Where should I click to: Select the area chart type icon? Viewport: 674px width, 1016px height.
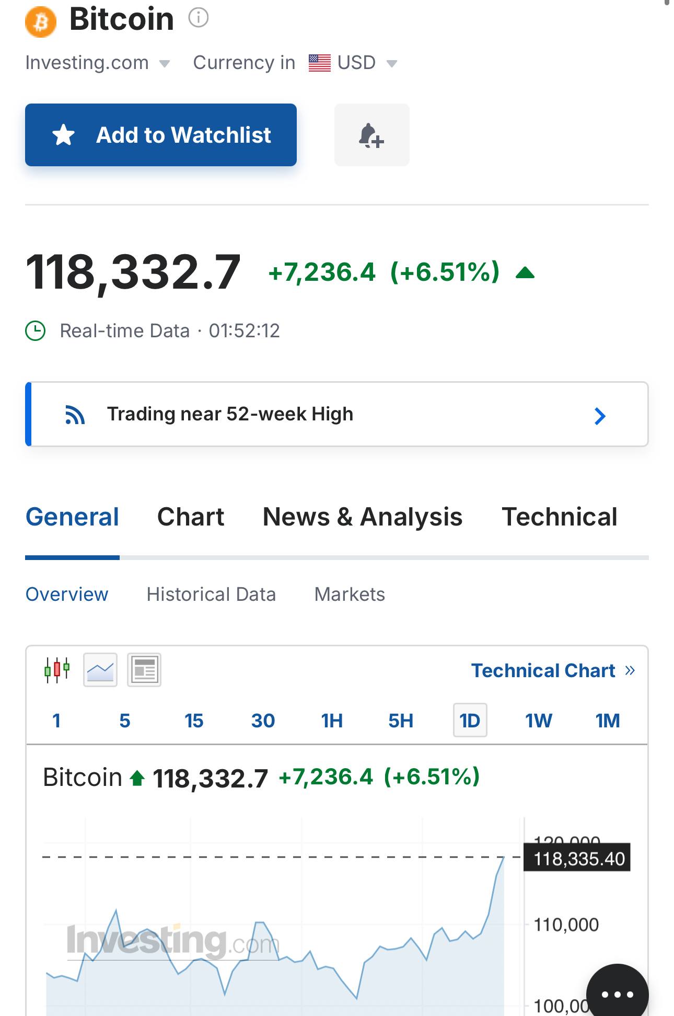100,670
